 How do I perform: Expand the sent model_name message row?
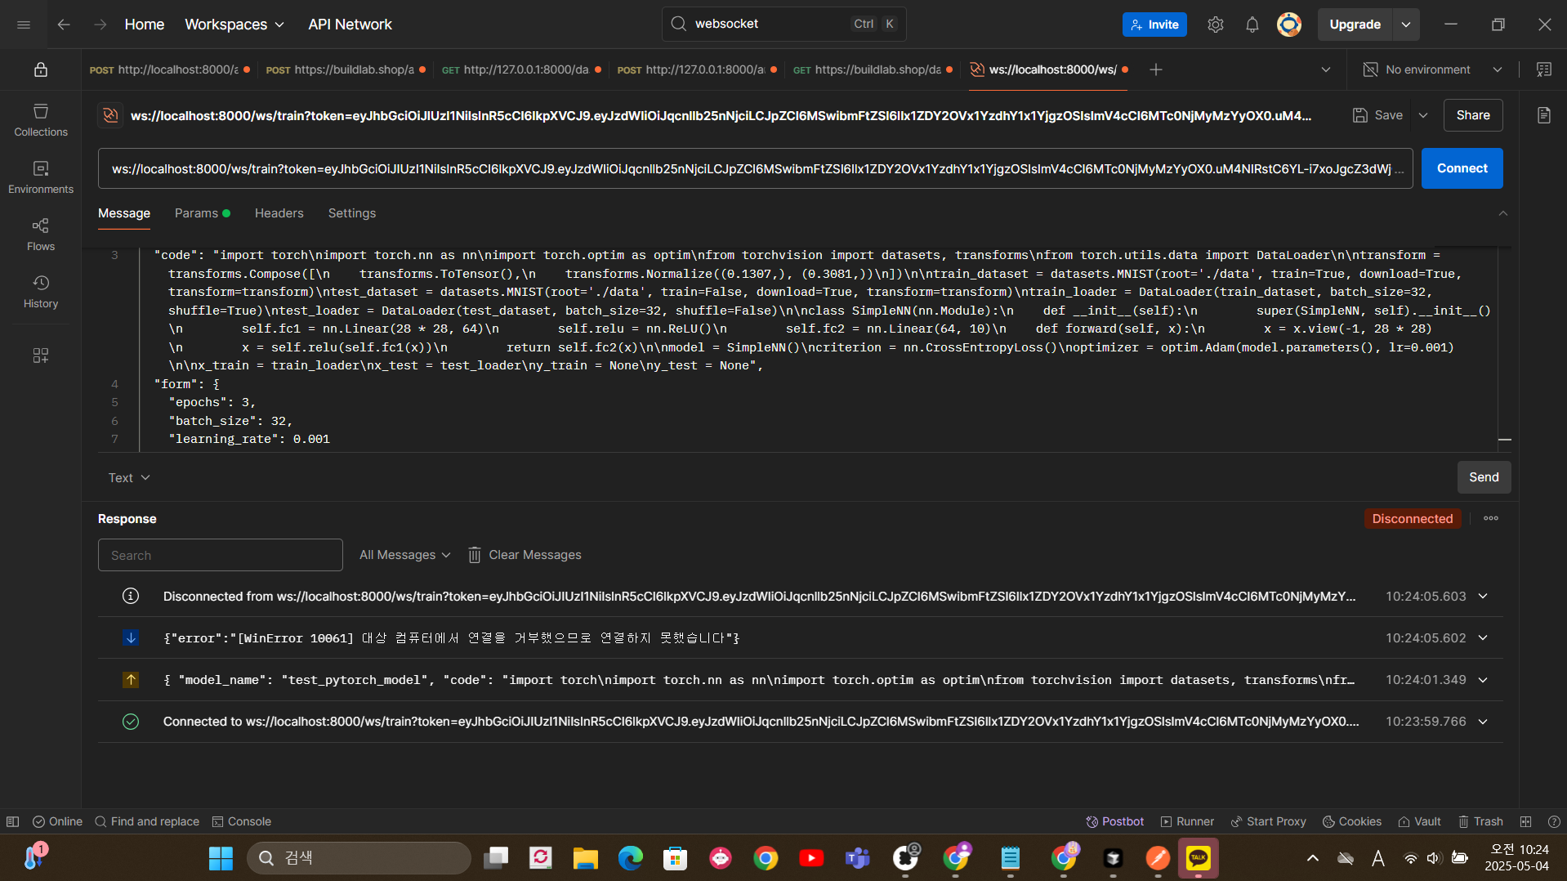(x=1483, y=680)
